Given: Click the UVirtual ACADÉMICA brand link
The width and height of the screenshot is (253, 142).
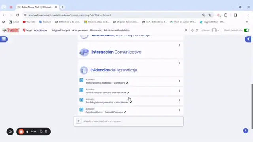Looking at the screenshot, I should click(x=35, y=30).
